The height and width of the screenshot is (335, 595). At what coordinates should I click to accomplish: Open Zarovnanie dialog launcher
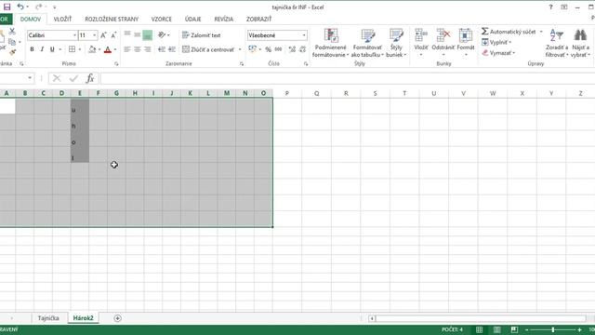[242, 64]
